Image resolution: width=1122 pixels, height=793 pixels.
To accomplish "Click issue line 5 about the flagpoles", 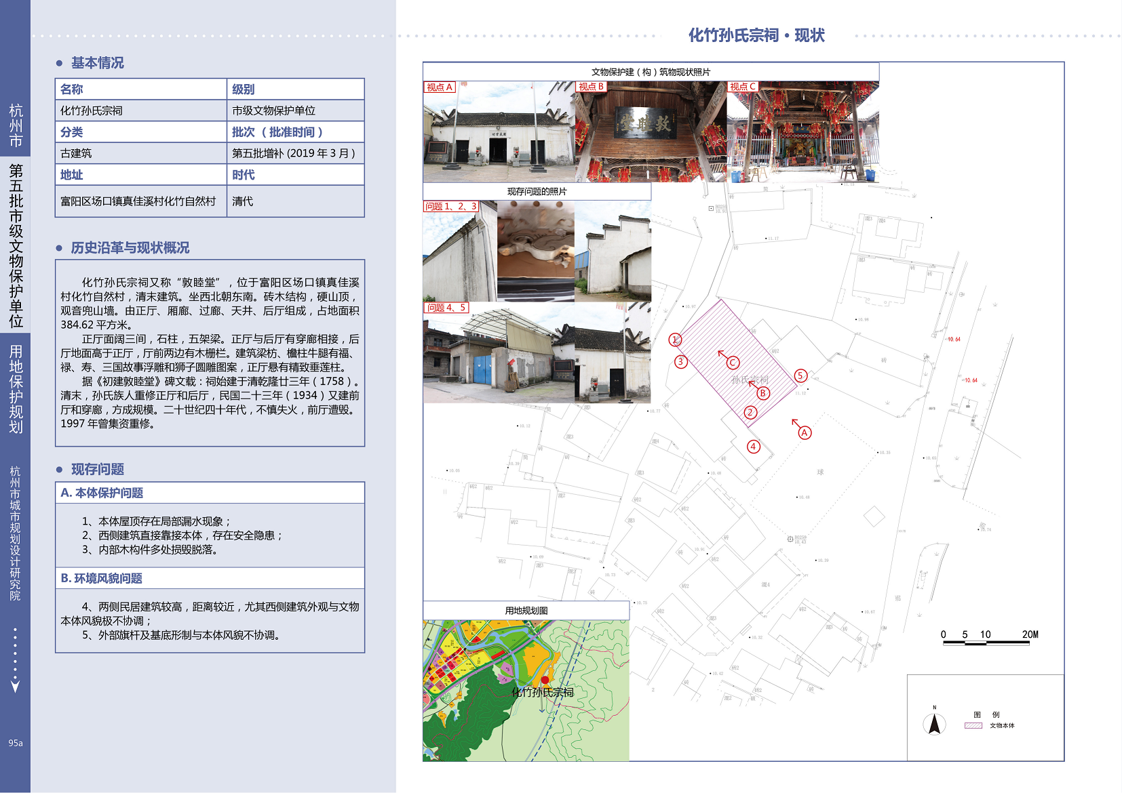I will pos(182,635).
